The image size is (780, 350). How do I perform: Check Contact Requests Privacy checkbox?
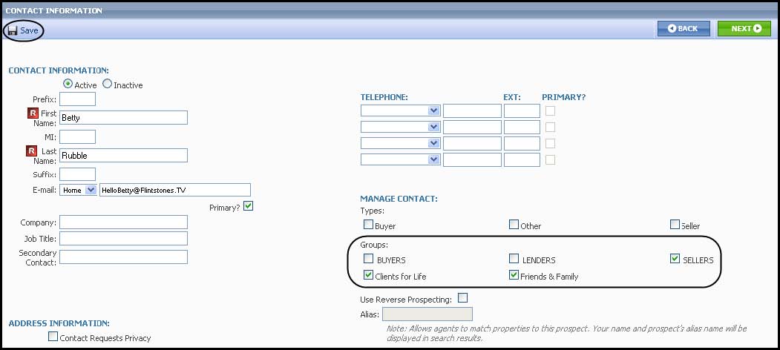point(53,336)
